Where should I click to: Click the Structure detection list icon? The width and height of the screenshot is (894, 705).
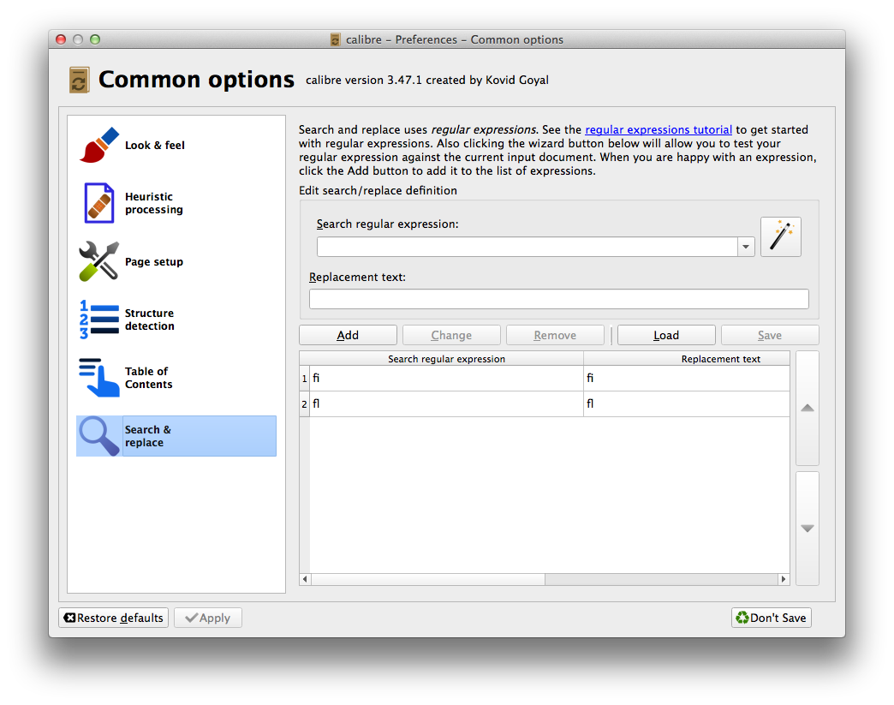coord(98,320)
